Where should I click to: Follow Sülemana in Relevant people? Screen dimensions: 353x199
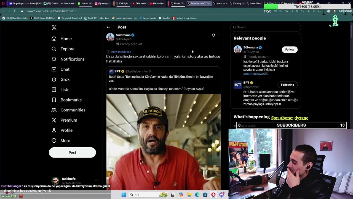pyautogui.click(x=290, y=49)
